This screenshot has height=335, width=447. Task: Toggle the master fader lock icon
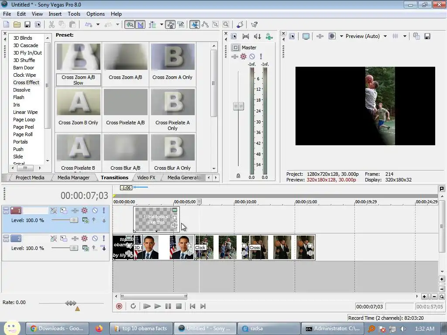click(x=238, y=176)
